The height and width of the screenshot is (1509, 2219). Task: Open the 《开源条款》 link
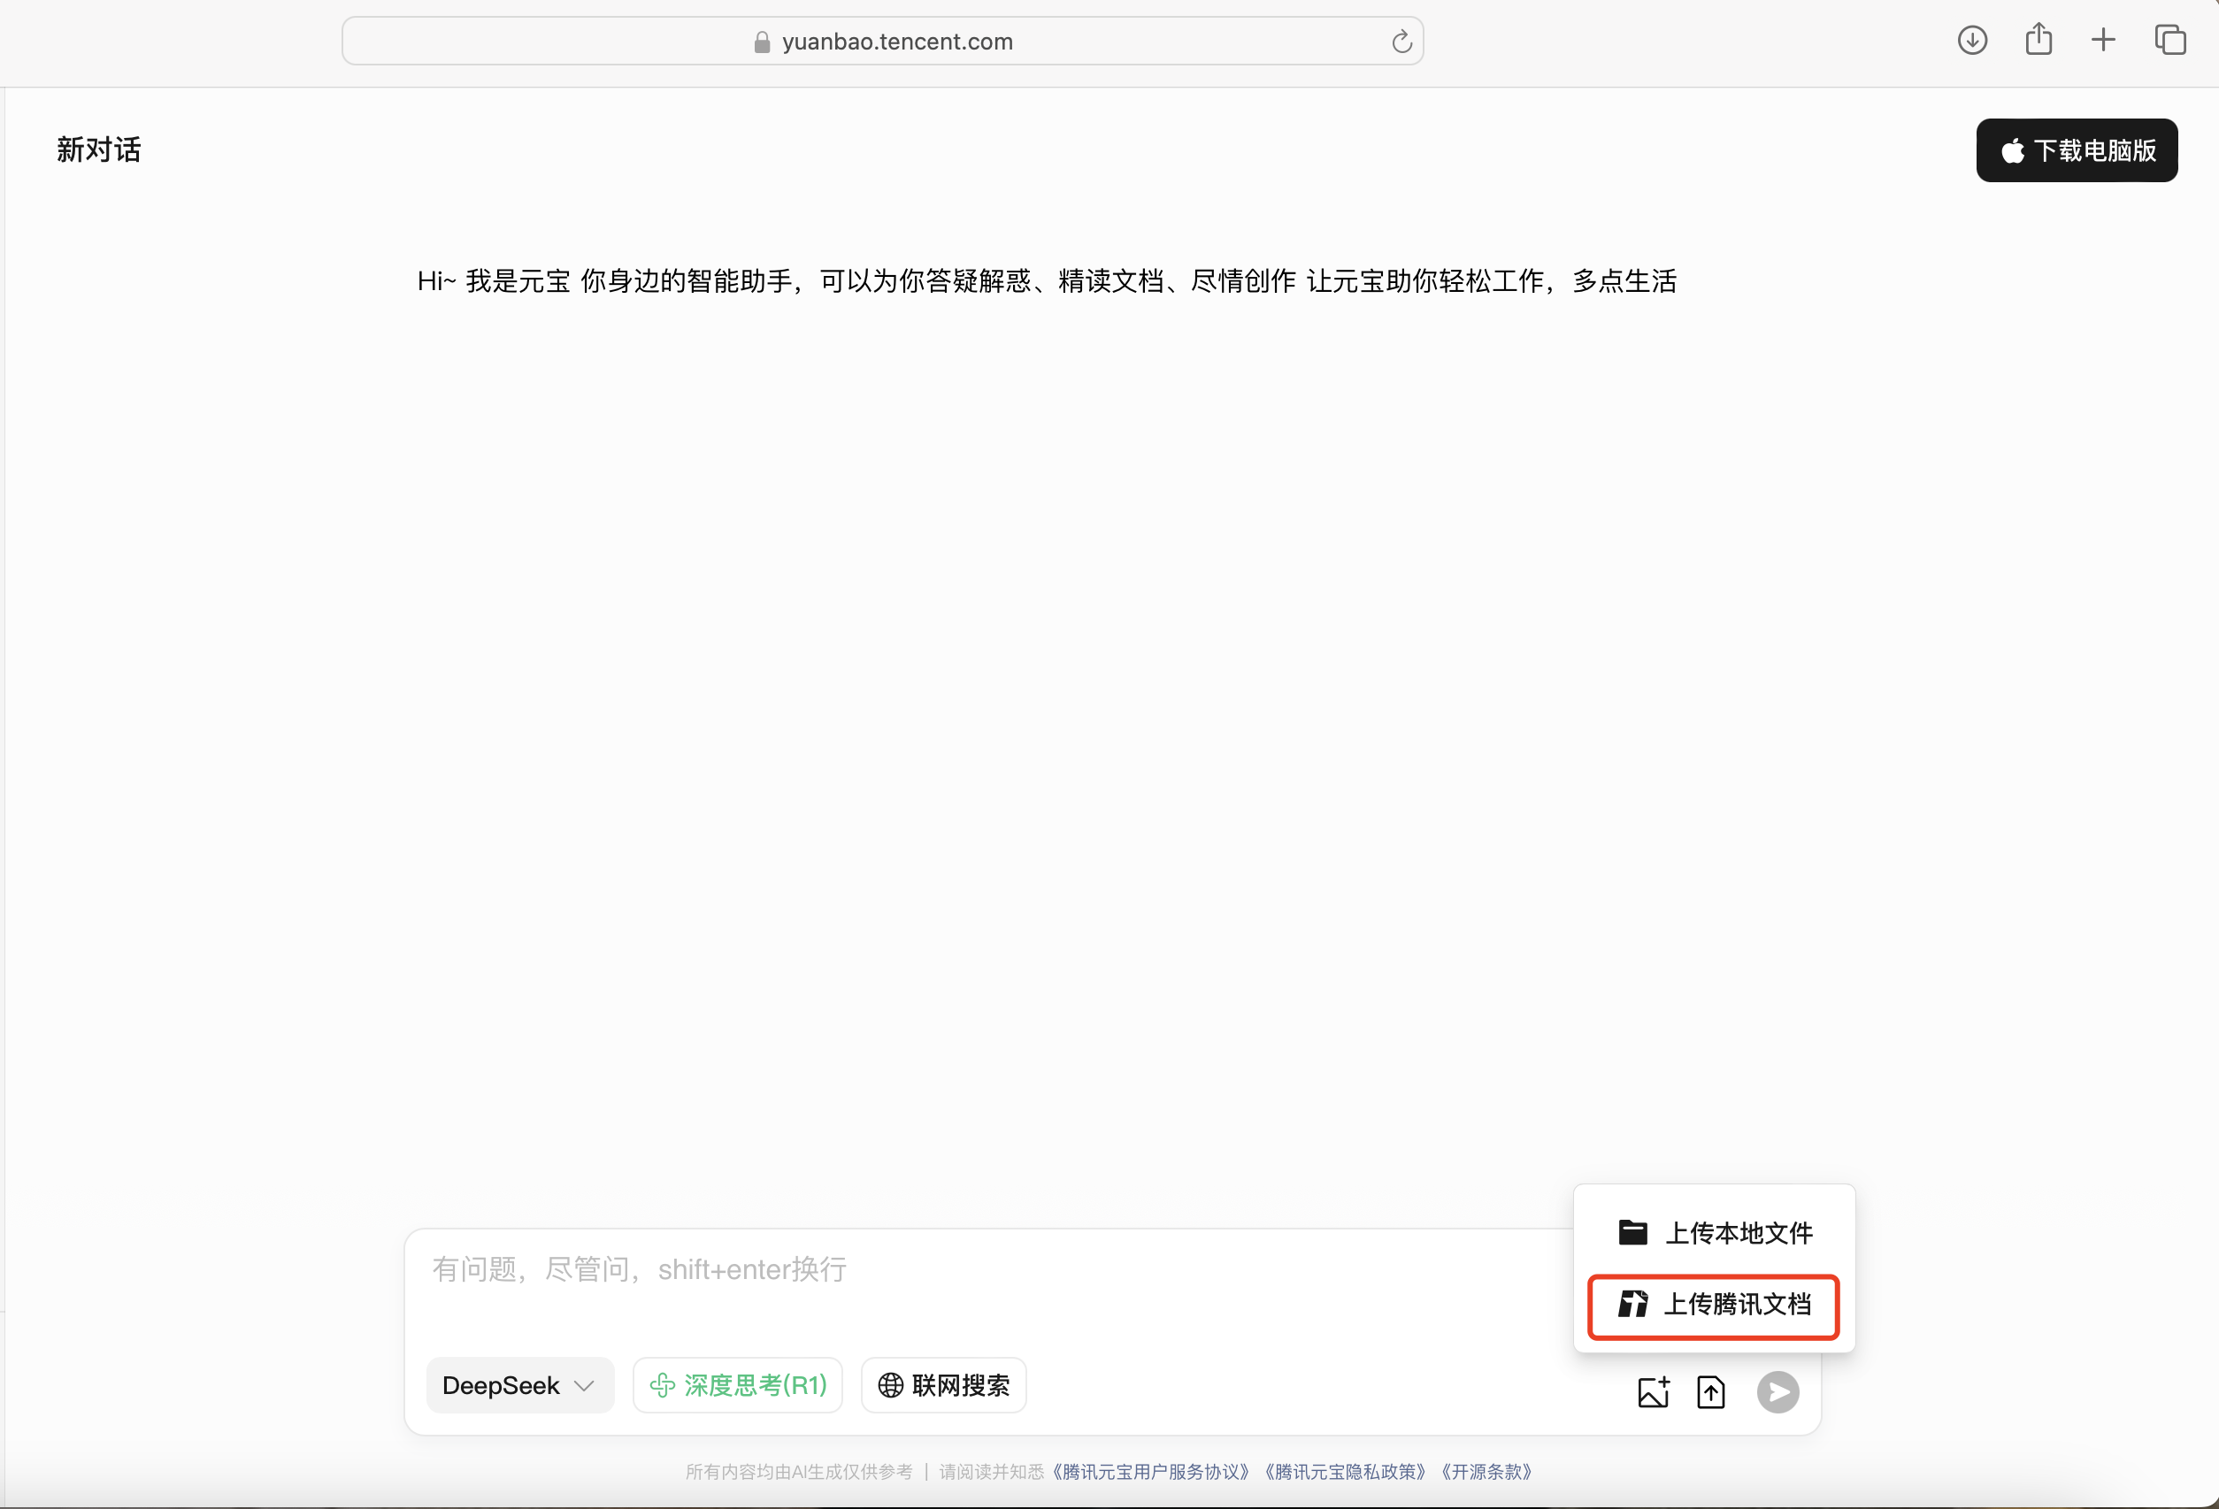pos(1486,1472)
